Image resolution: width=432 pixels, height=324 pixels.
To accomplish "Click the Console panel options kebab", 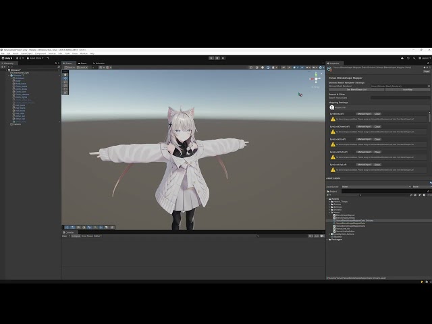I will tap(323, 232).
